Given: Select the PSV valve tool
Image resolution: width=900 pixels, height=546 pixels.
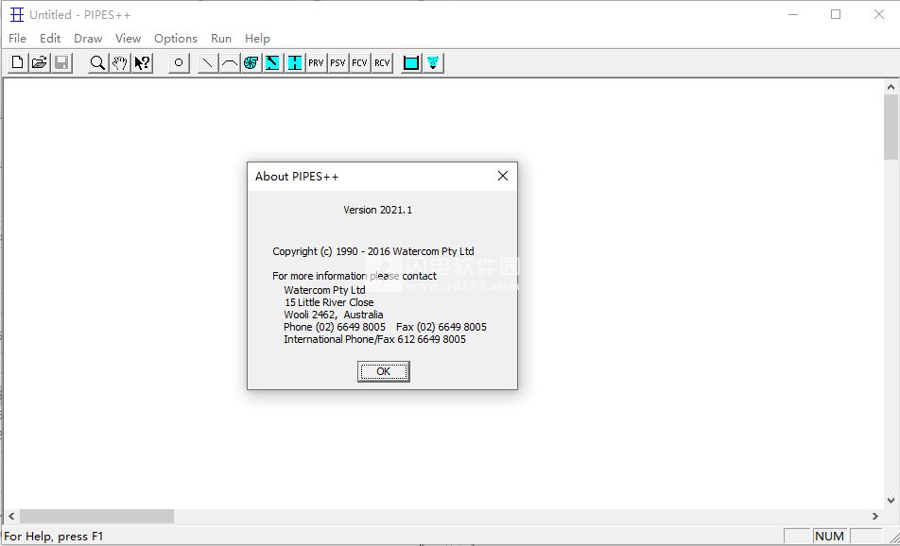Looking at the screenshot, I should tap(338, 62).
